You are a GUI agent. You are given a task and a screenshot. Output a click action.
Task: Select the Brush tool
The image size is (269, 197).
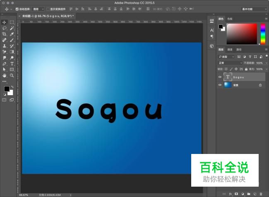point(12,40)
